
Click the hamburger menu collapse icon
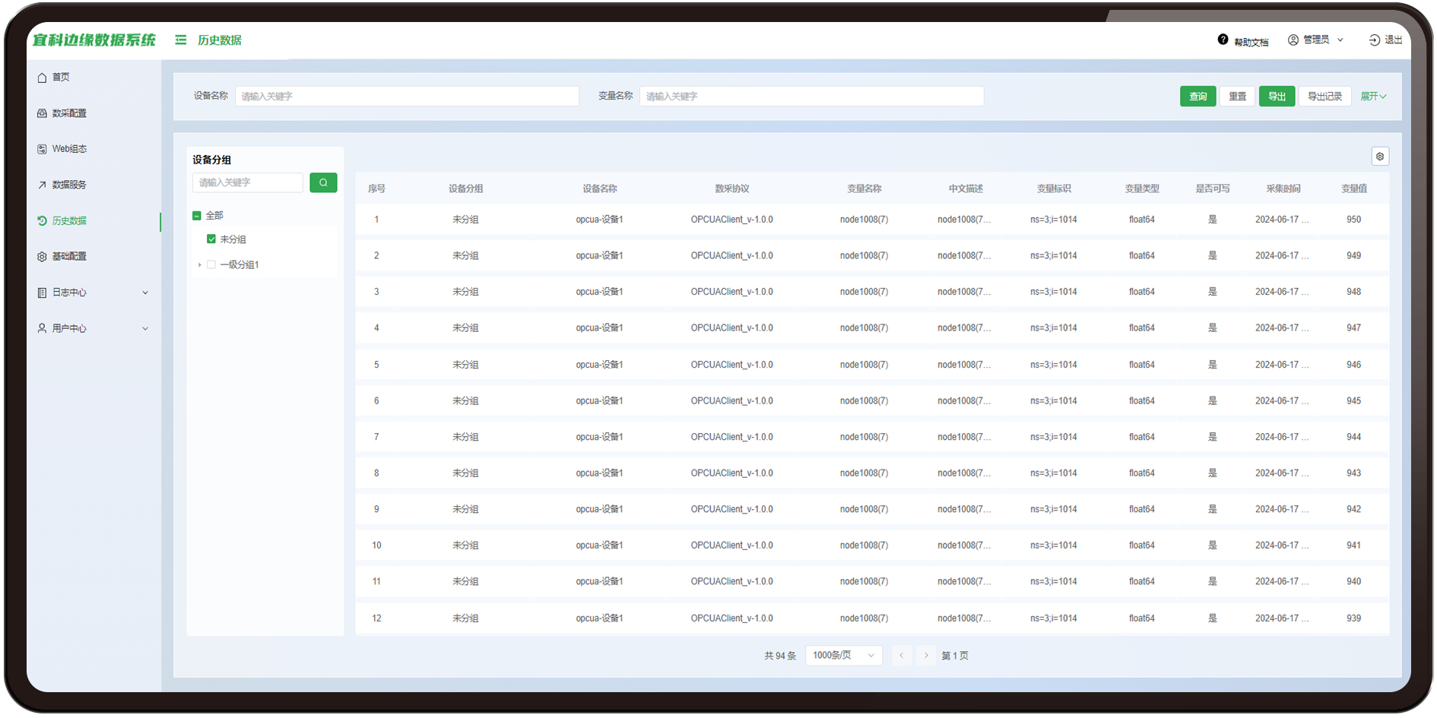click(180, 40)
